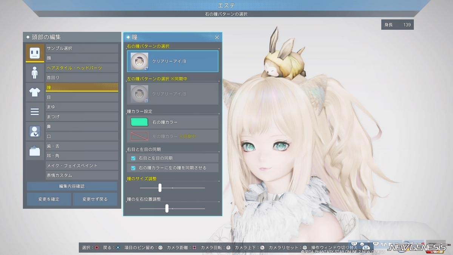Open まつげ menu item
This screenshot has height=255, width=453.
[82, 117]
